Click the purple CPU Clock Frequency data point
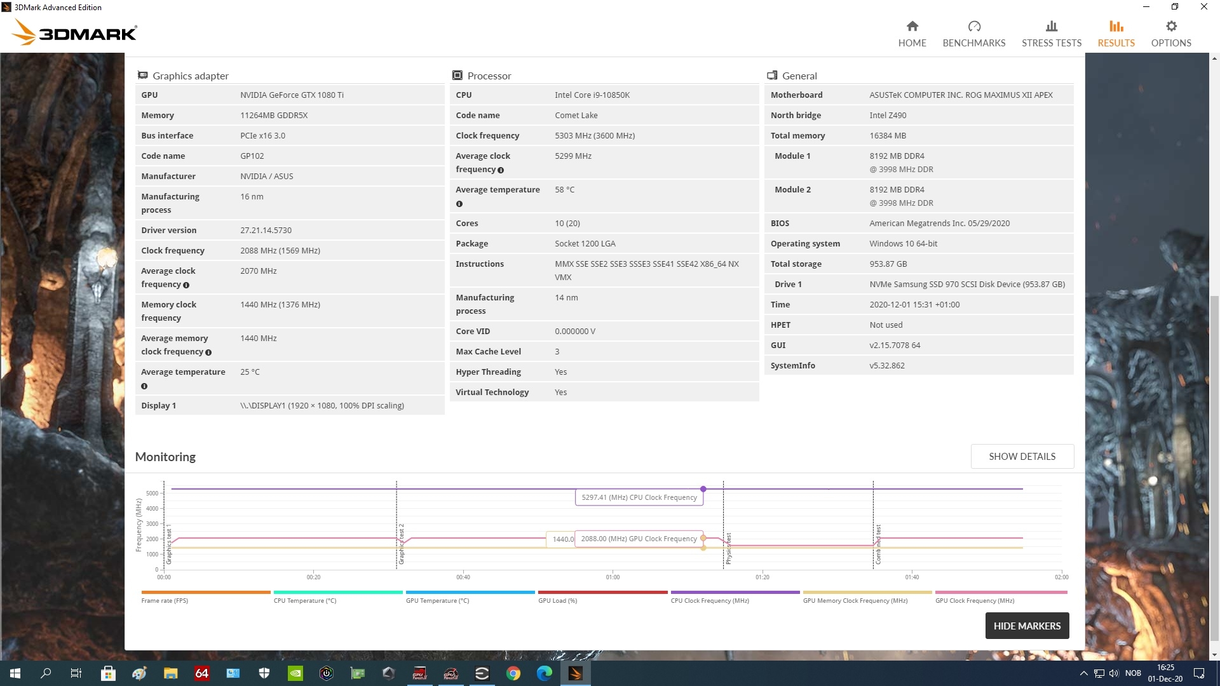This screenshot has width=1220, height=686. (703, 489)
